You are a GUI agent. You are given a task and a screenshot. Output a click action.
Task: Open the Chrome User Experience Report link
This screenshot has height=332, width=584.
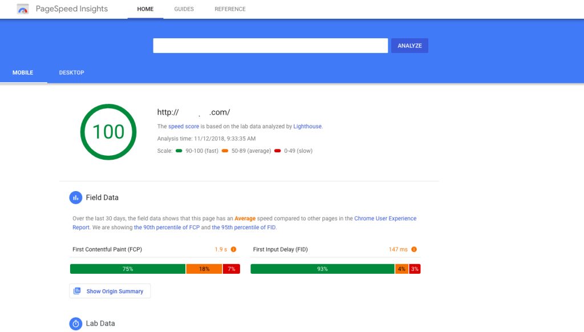pyautogui.click(x=244, y=223)
